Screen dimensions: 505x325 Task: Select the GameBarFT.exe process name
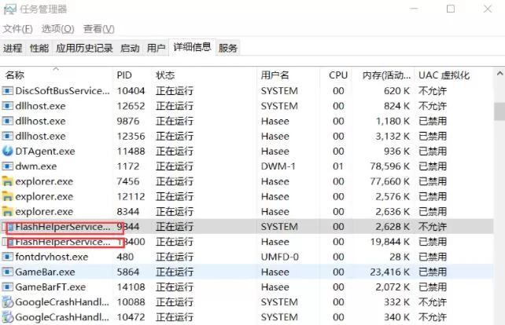point(50,287)
